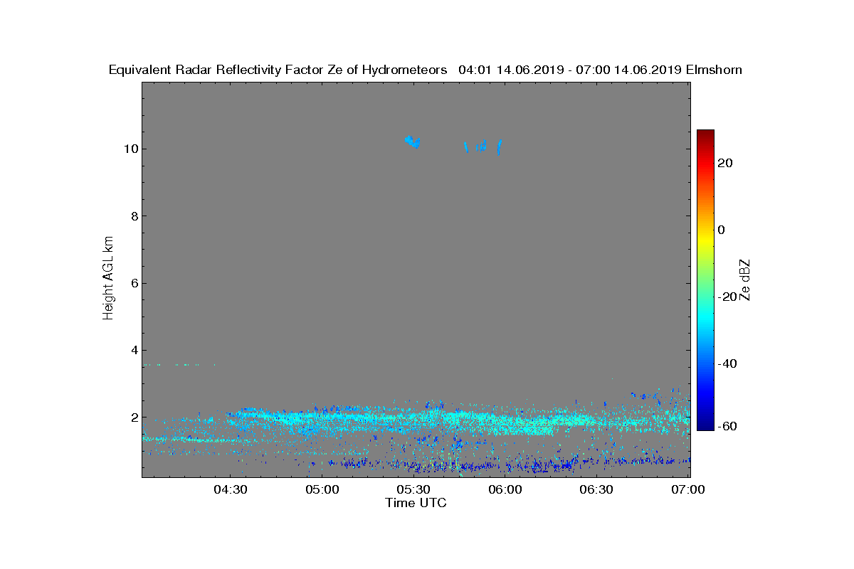
Task: Click the 8 km height tick label
Action: pyautogui.click(x=133, y=216)
